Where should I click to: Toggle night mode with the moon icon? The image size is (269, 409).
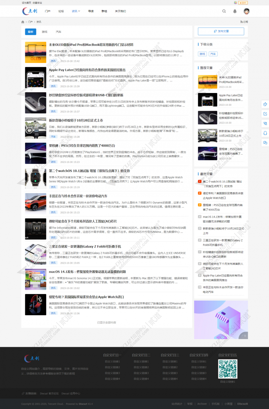tap(265, 104)
